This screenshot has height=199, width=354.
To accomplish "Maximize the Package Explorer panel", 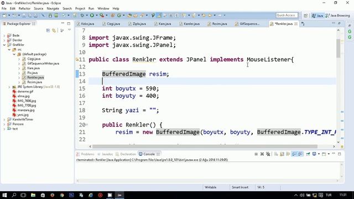I will [x=69, y=23].
